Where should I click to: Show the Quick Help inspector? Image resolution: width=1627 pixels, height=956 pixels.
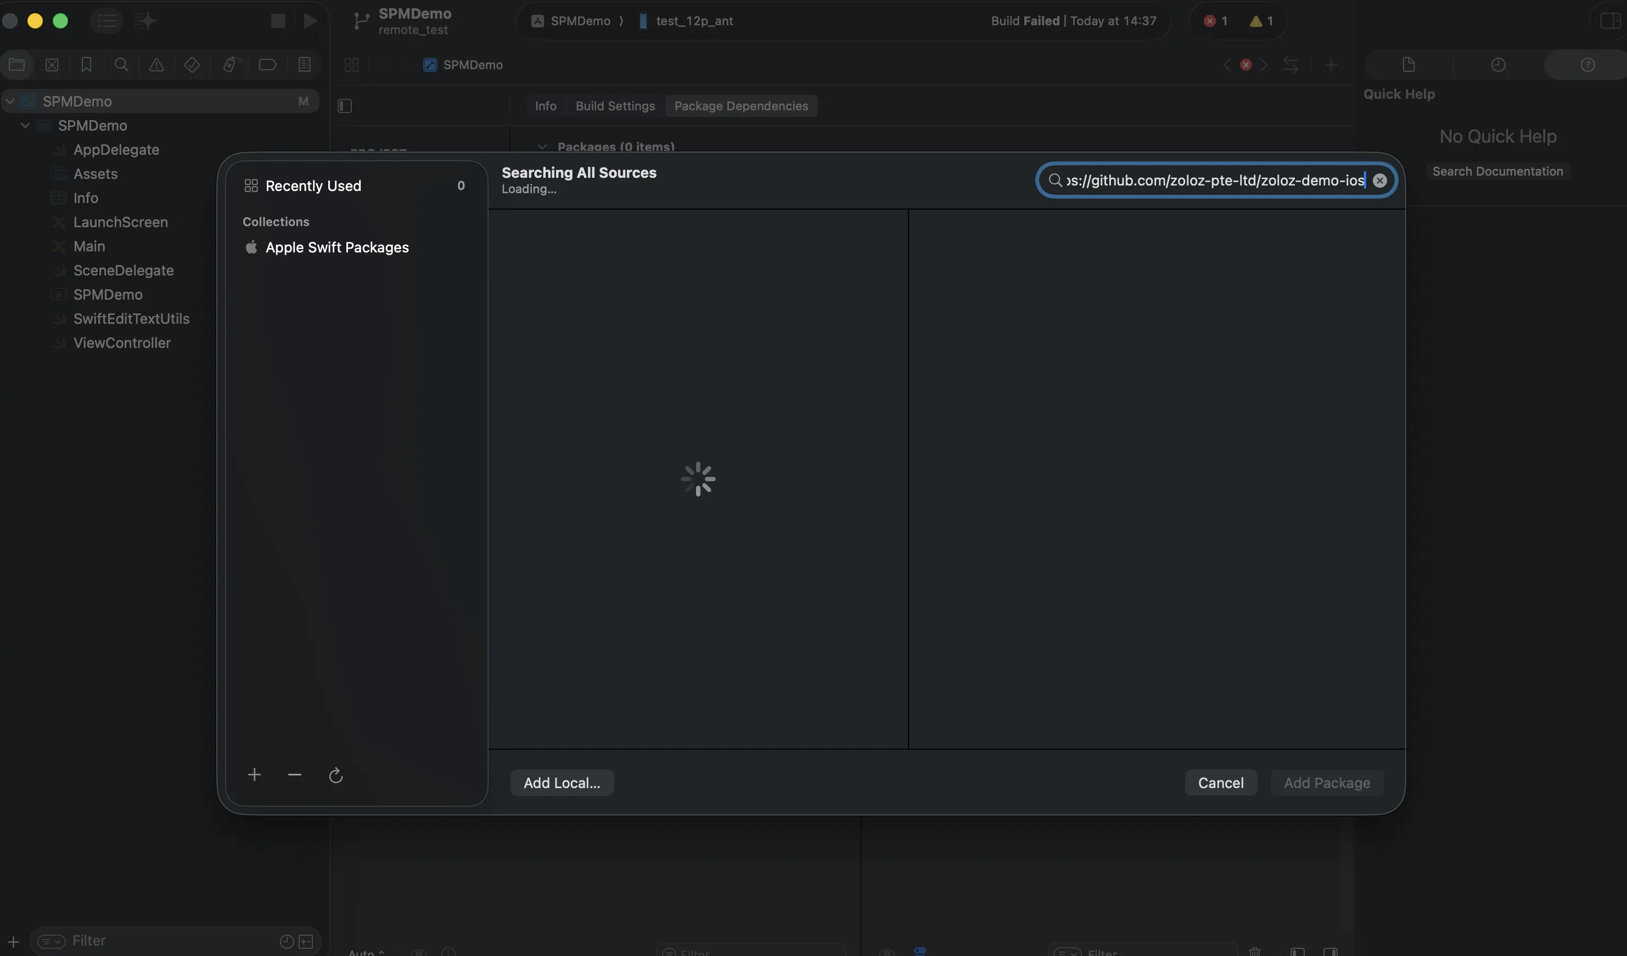[x=1587, y=65]
